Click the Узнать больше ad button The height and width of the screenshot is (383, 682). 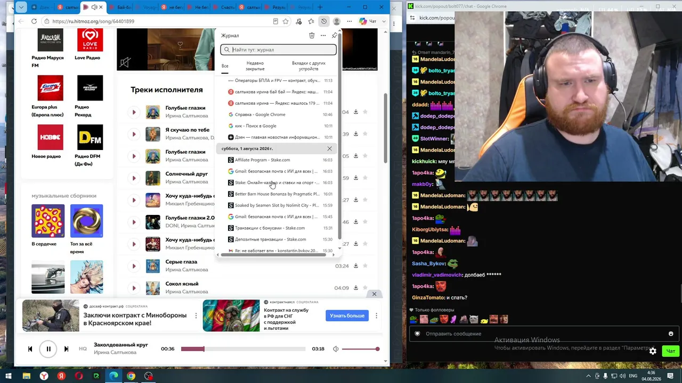[347, 315]
